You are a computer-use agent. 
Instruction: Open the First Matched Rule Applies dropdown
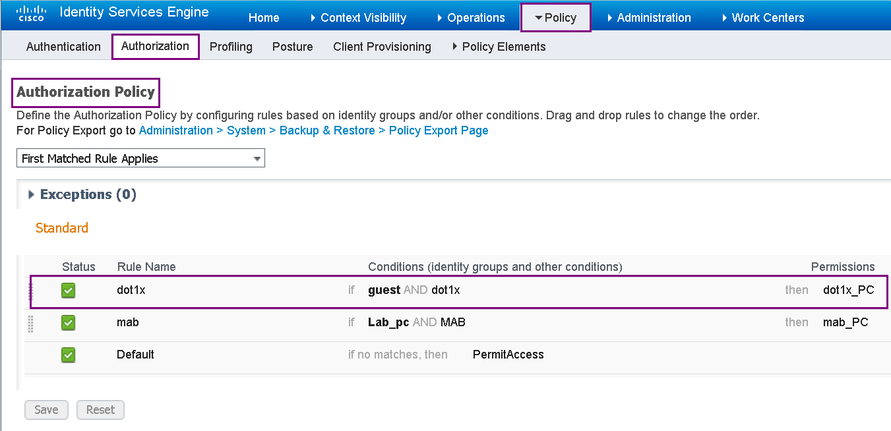click(x=257, y=158)
